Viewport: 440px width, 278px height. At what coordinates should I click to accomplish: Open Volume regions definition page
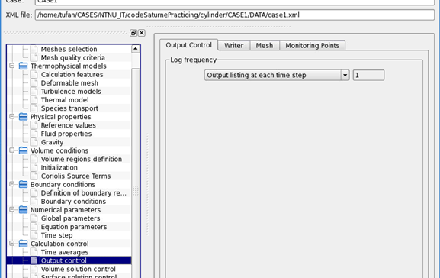click(x=82, y=159)
